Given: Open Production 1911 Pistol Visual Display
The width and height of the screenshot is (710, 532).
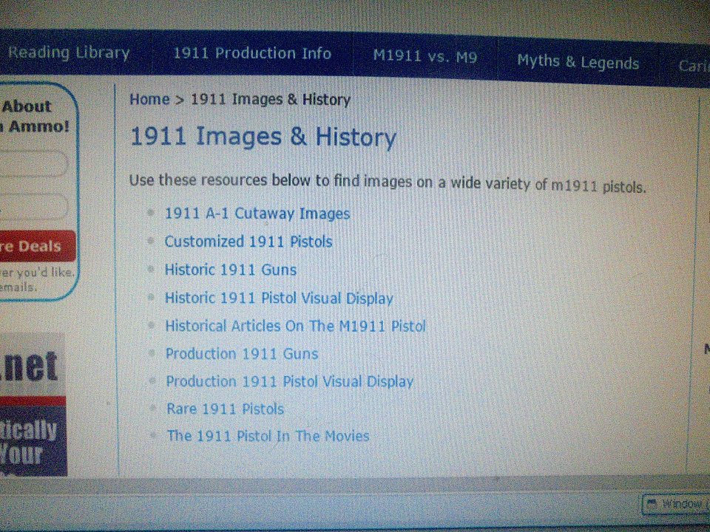Looking at the screenshot, I should [x=289, y=381].
